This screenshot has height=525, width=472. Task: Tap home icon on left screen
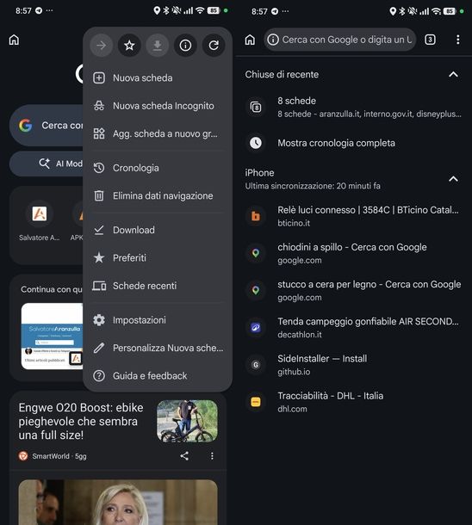point(14,40)
